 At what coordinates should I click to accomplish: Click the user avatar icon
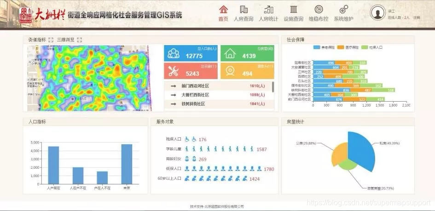[x=377, y=13]
